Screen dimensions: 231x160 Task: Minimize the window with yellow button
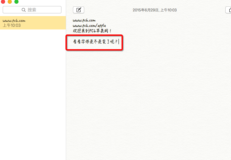[x=10, y=2]
